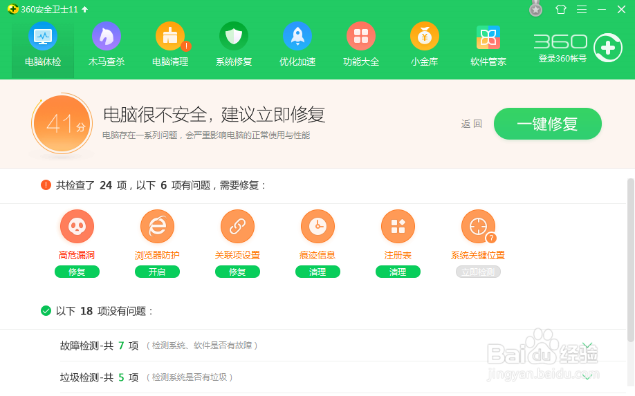Click the 360 logo in title bar
The width and height of the screenshot is (635, 396).
point(13,9)
